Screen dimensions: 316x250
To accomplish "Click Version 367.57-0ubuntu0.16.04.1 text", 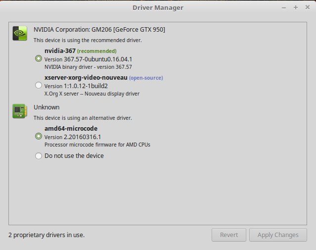I will [88, 59].
